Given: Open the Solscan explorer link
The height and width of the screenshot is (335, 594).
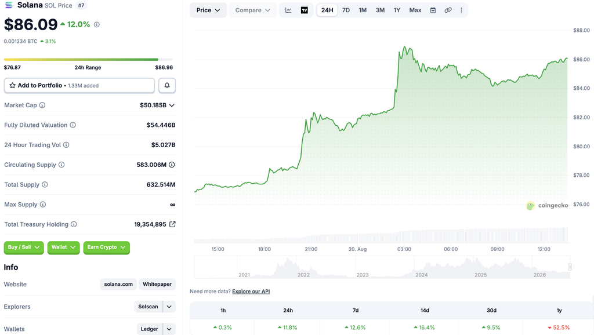Looking at the screenshot, I should 148,307.
